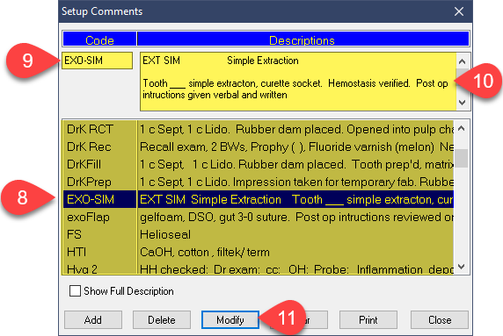The image size is (503, 336).
Task: Click the Code column header
Action: point(99,39)
